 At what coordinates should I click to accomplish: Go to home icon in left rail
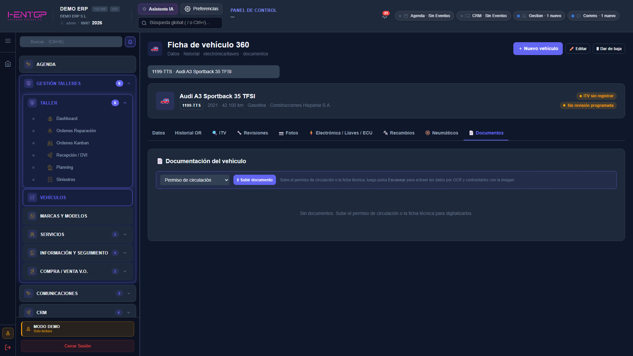coord(8,64)
